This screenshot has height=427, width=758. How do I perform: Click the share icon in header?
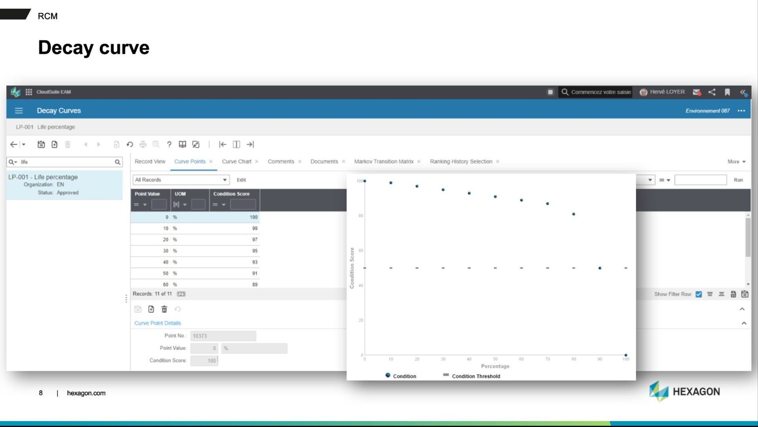[712, 92]
